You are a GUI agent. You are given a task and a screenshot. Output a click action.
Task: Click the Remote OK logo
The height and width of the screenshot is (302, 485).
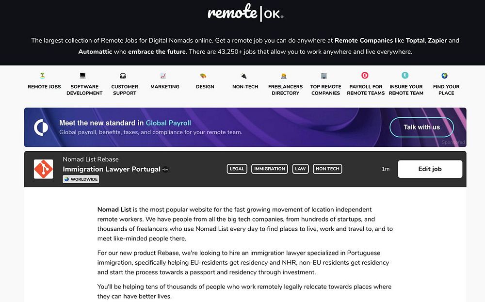coord(245,13)
